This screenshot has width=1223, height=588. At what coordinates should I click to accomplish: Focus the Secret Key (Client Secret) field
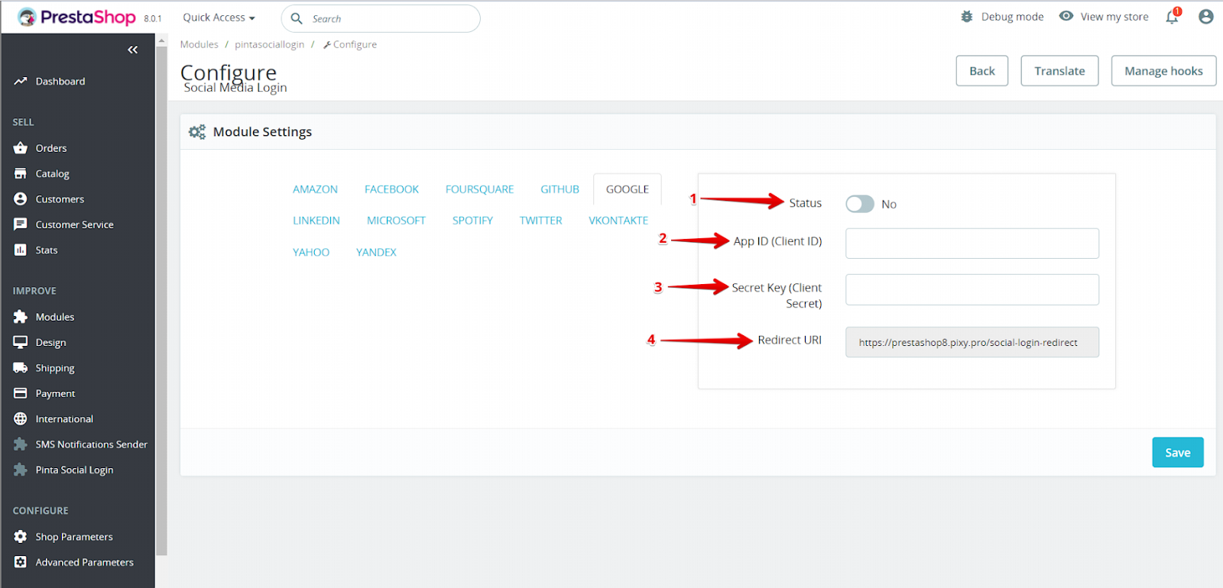972,289
